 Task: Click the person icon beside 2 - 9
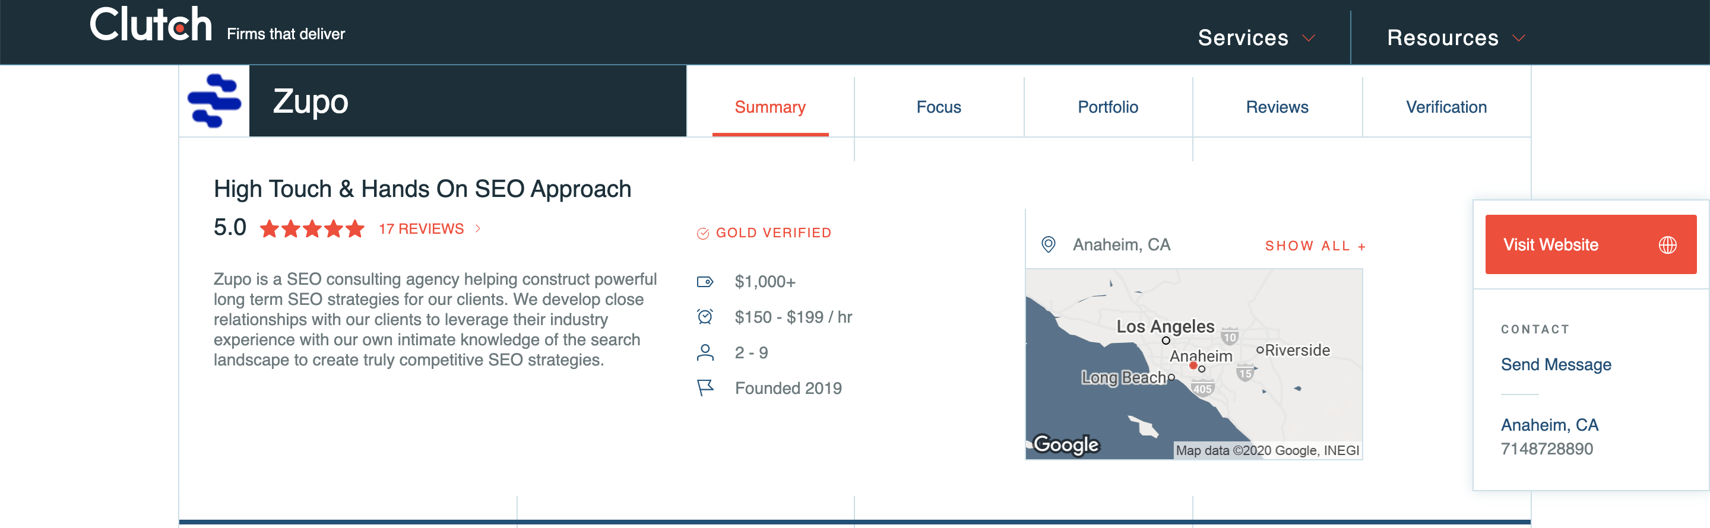tap(705, 353)
